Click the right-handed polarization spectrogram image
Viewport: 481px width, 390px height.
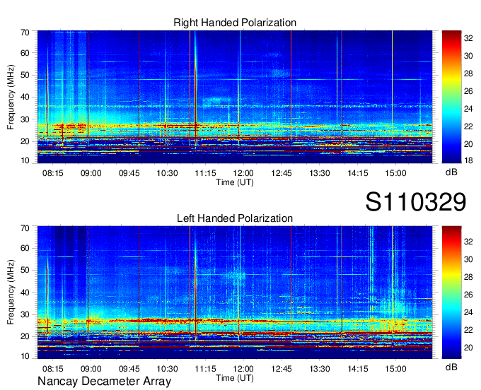click(235, 97)
